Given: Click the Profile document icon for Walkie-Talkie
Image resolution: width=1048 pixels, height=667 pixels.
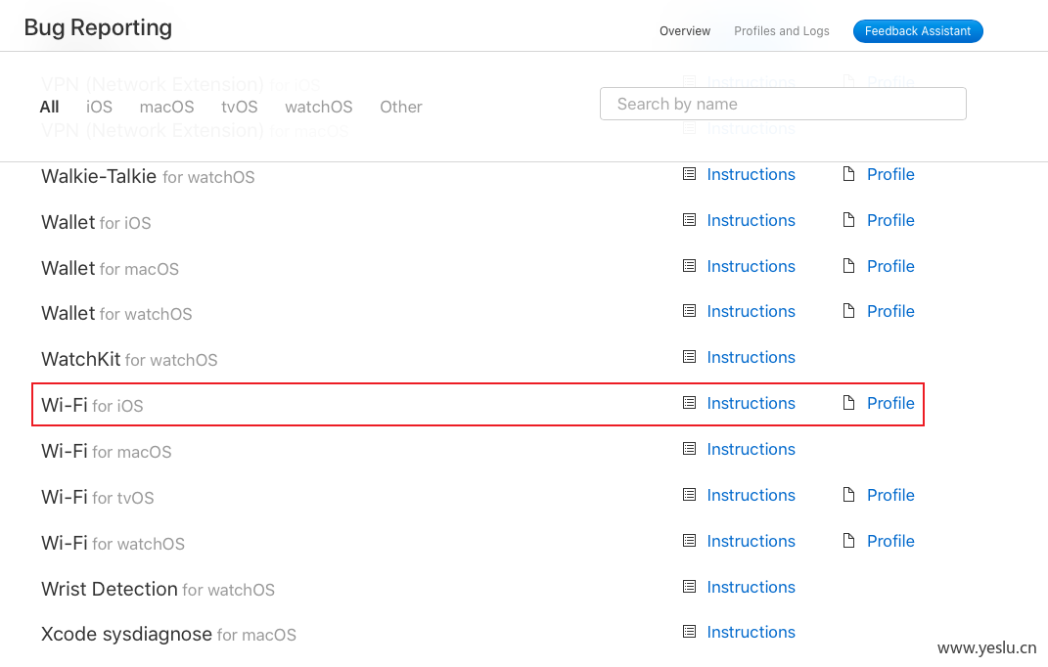Looking at the screenshot, I should point(848,174).
